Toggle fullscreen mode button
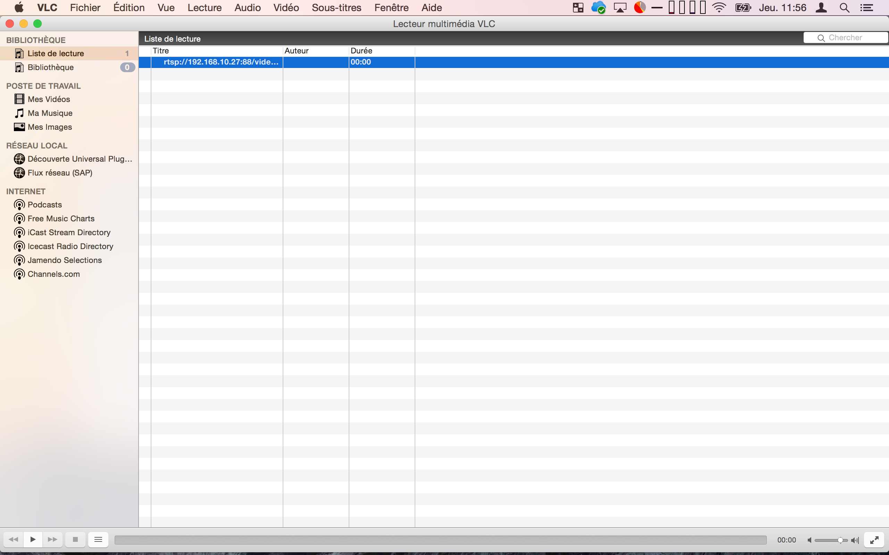This screenshot has height=555, width=889. [874, 540]
